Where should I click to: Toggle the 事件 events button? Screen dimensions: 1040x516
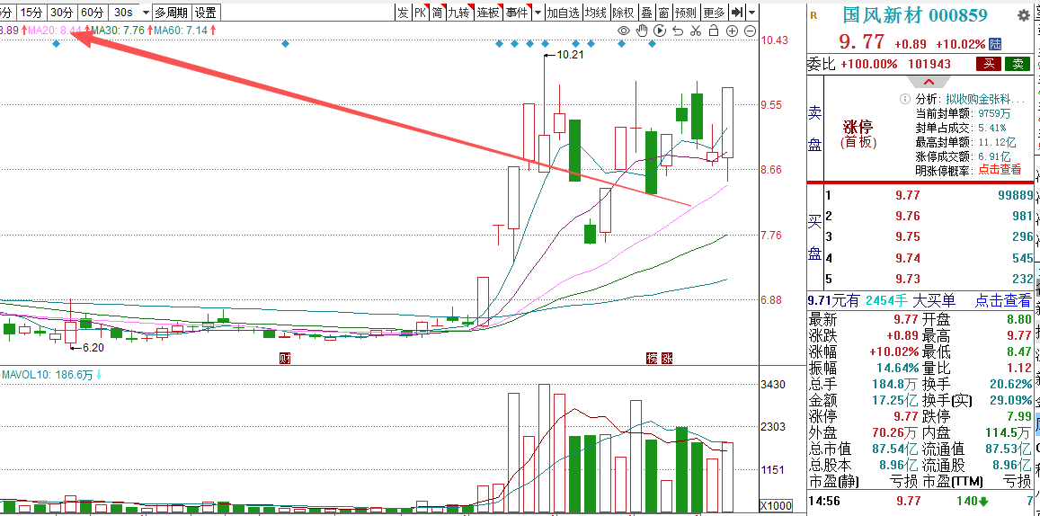click(518, 13)
